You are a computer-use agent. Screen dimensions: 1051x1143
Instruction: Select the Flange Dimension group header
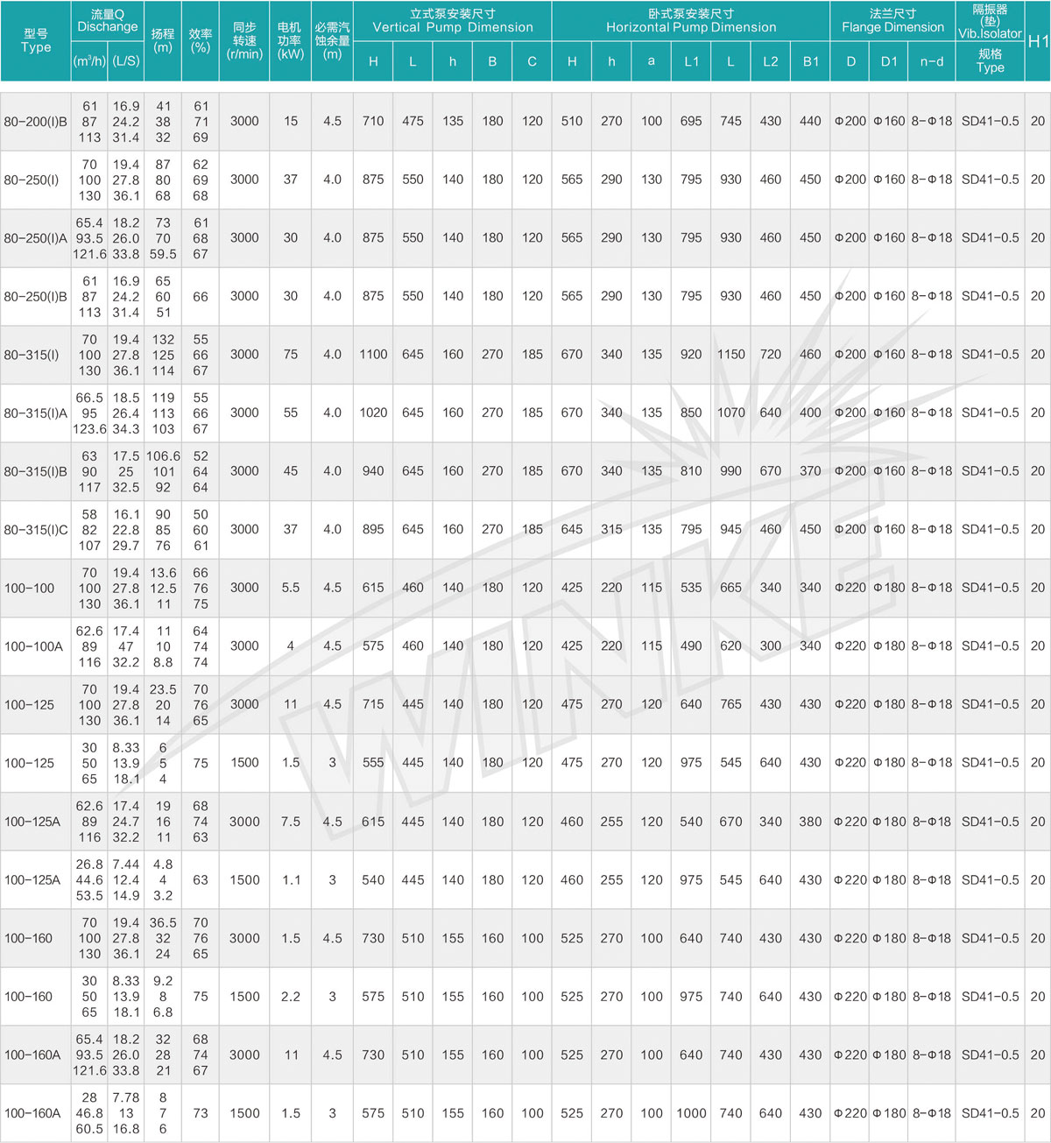pyautogui.click(x=892, y=20)
